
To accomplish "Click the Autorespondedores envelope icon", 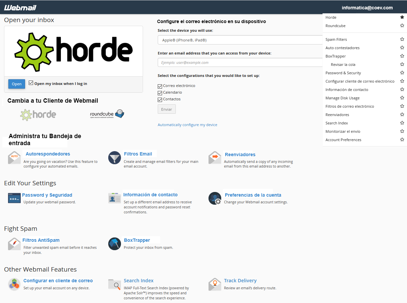I will click(14, 158).
